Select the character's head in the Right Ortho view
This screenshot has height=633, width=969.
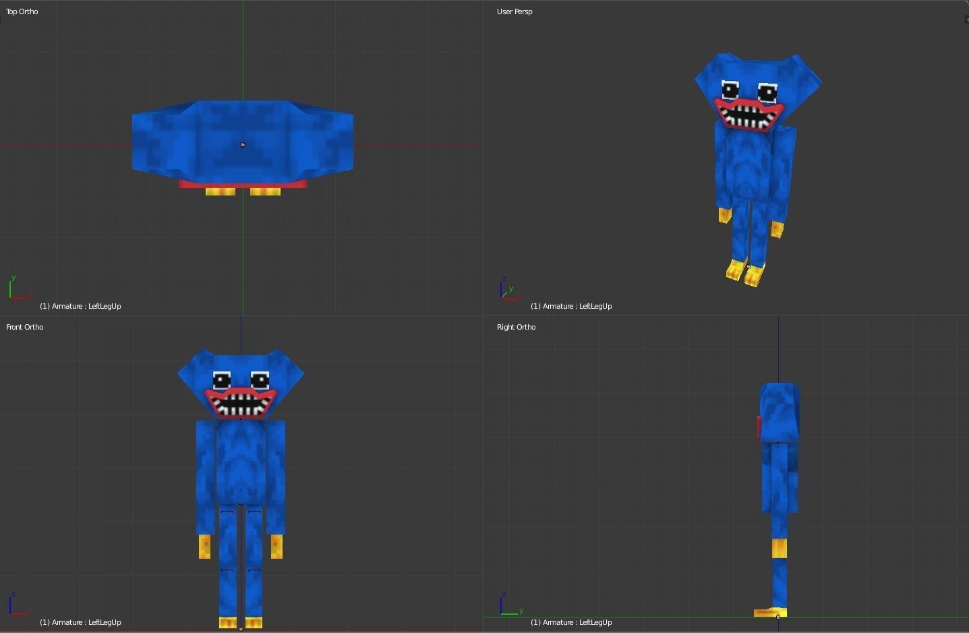[780, 411]
